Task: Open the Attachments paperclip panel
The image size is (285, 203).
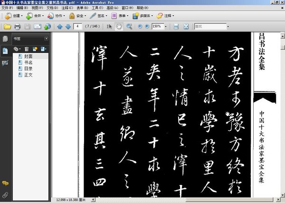Action: click(5, 195)
